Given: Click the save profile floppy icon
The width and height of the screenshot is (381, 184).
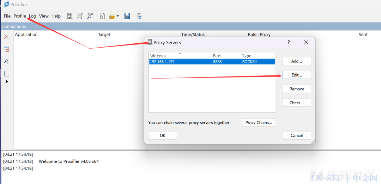Looking at the screenshot, I should click(127, 16).
